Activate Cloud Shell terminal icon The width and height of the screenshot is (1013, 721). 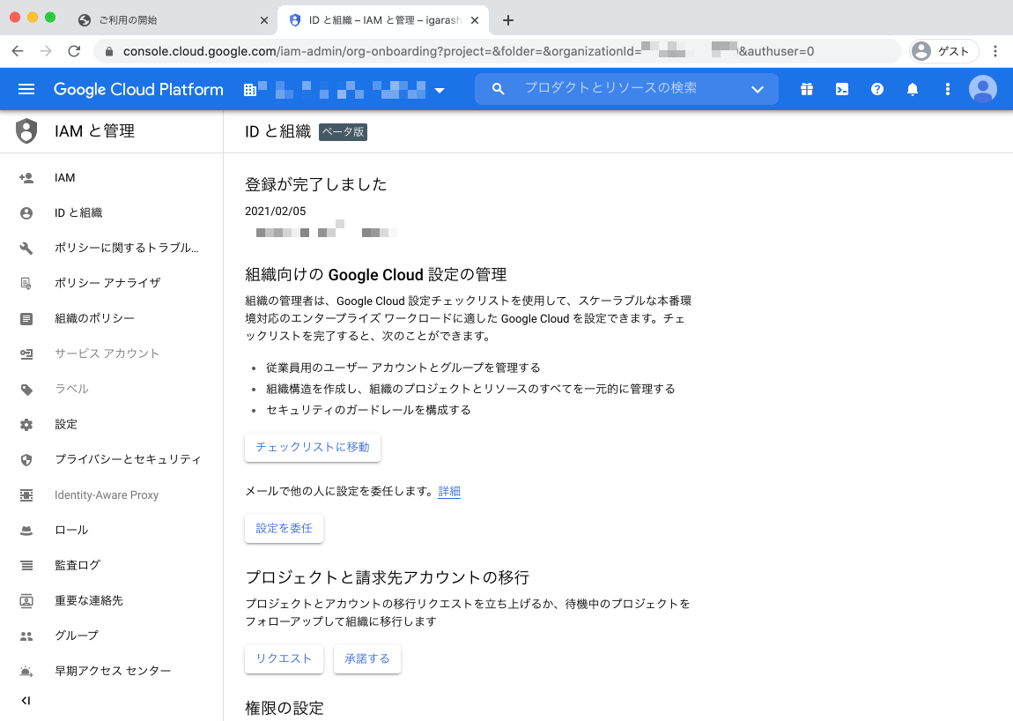pos(842,89)
